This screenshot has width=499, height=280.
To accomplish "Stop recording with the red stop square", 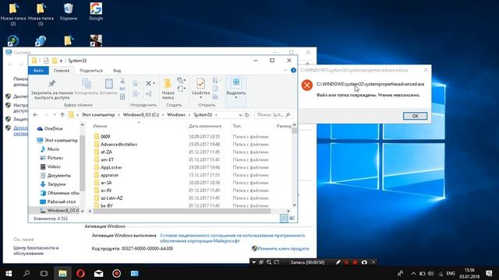I will point(355,262).
